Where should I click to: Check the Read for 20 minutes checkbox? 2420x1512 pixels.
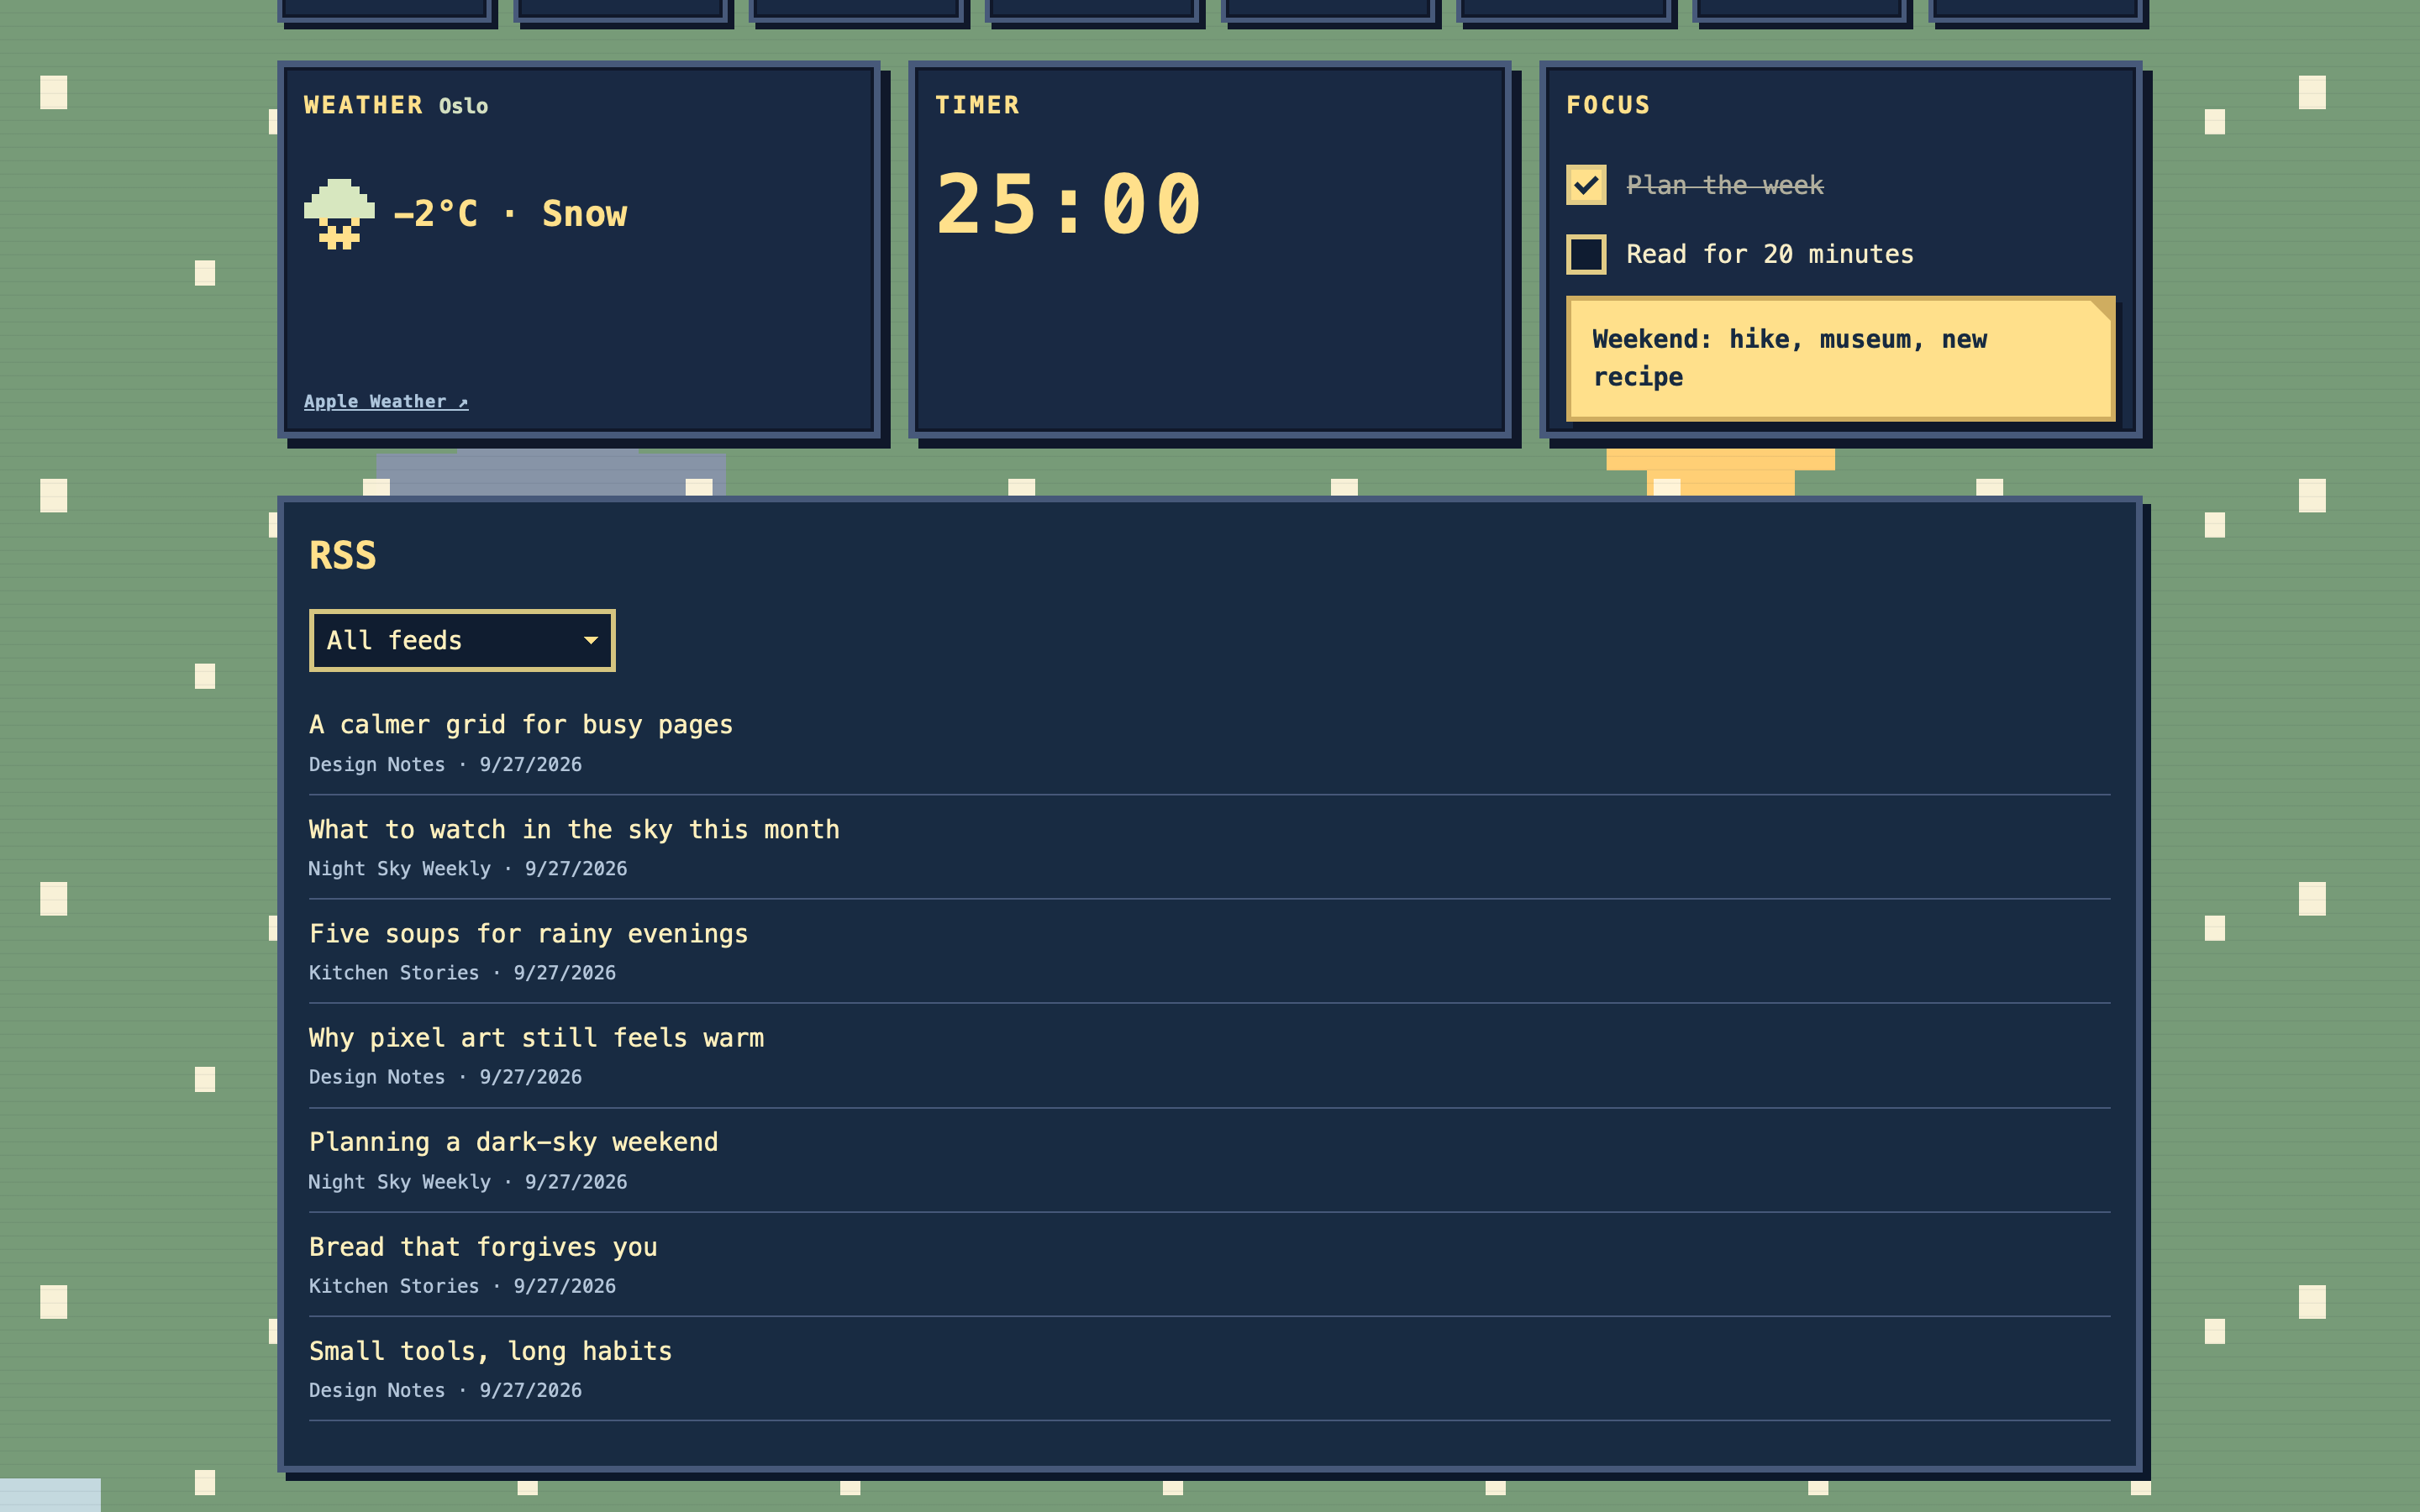pos(1586,254)
